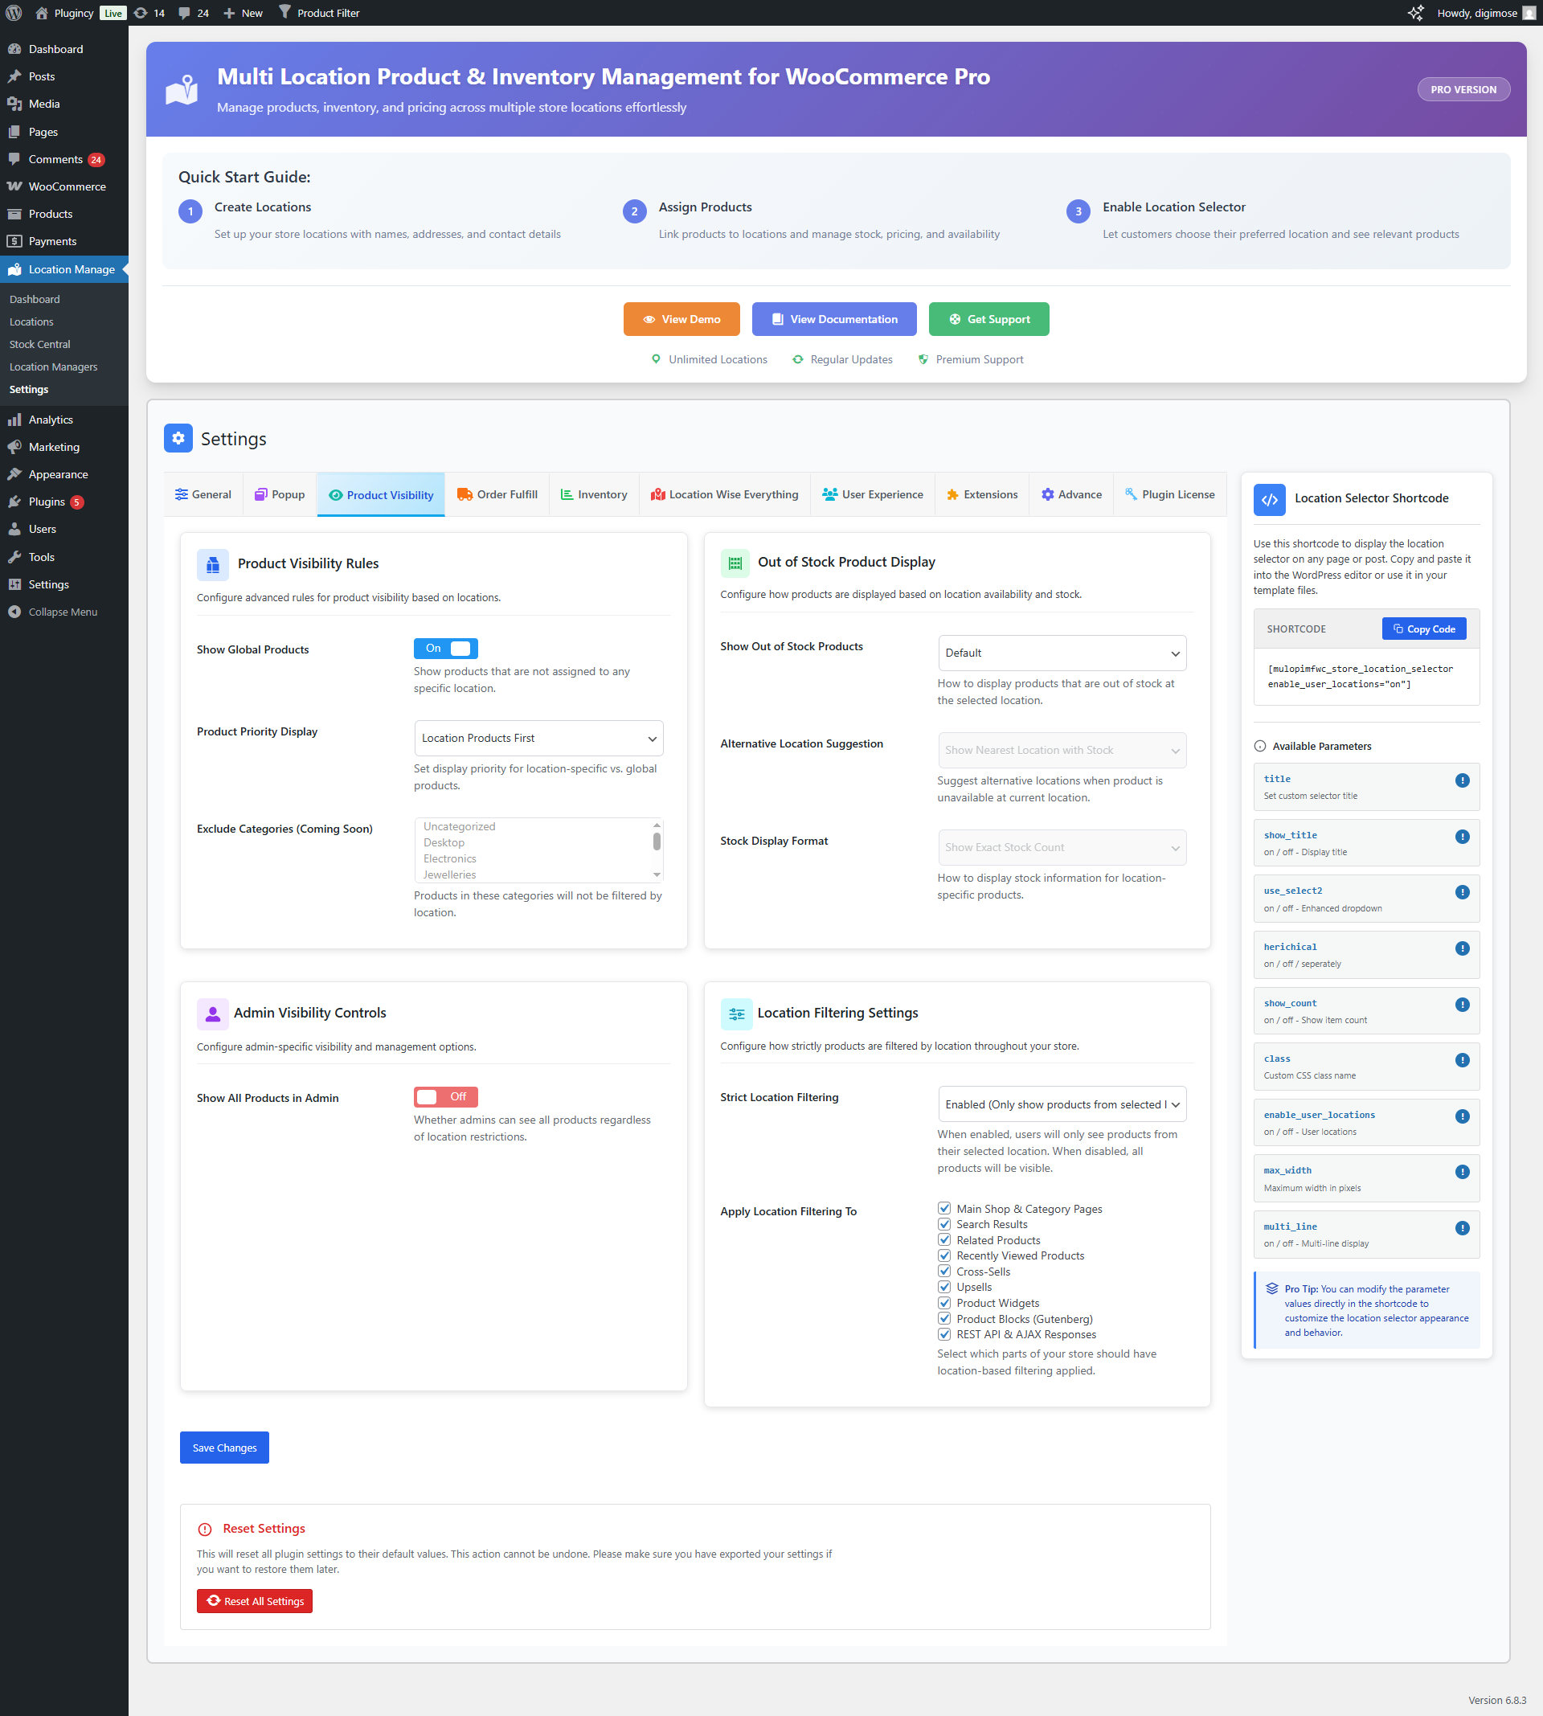This screenshot has height=1716, width=1543.
Task: Click the View Demo button
Action: [x=681, y=319]
